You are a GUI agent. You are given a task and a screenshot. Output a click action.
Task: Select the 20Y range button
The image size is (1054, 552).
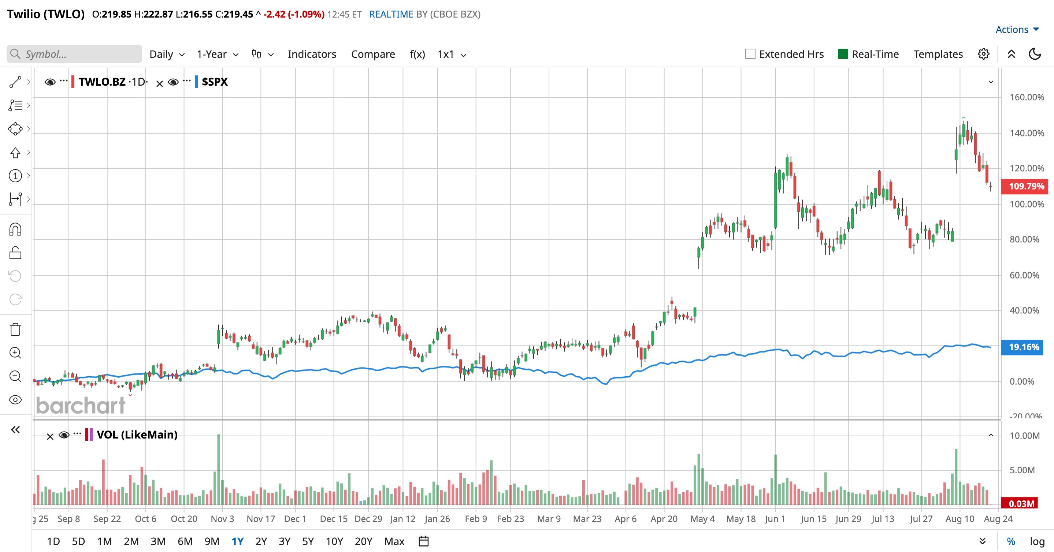364,541
